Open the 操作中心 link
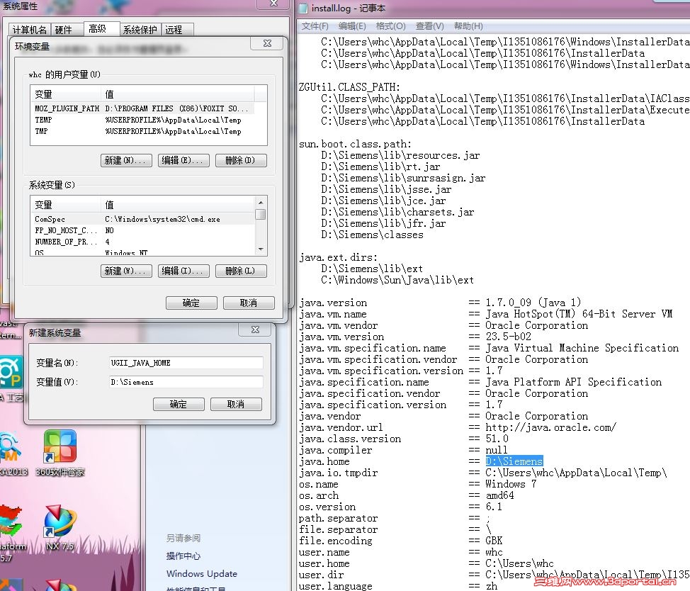The width and height of the screenshot is (690, 591). pyautogui.click(x=183, y=556)
